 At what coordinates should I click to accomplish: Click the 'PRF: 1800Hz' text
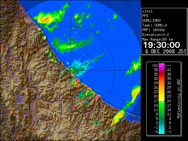click(153, 30)
